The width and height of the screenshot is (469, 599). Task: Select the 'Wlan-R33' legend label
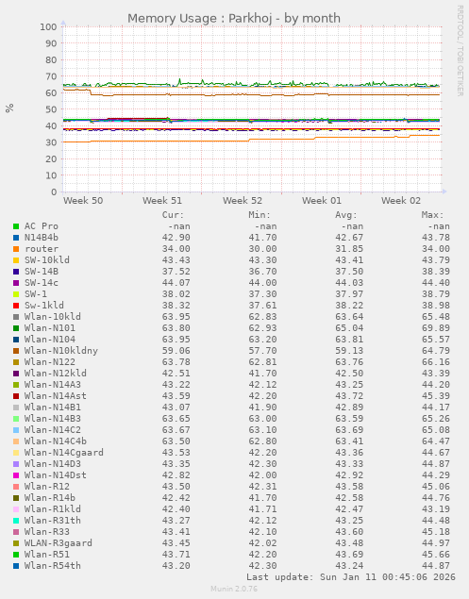coord(47,532)
